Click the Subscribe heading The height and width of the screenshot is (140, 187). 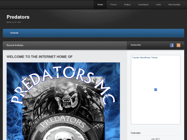tap(136, 45)
